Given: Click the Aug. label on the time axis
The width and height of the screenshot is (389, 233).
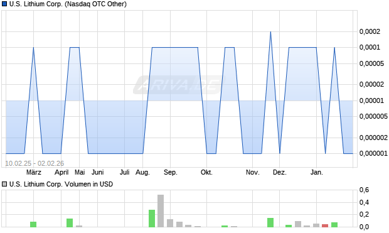Looking at the screenshot, I should (x=142, y=172).
